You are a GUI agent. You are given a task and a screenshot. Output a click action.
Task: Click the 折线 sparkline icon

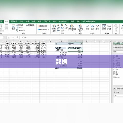pos(87,26)
